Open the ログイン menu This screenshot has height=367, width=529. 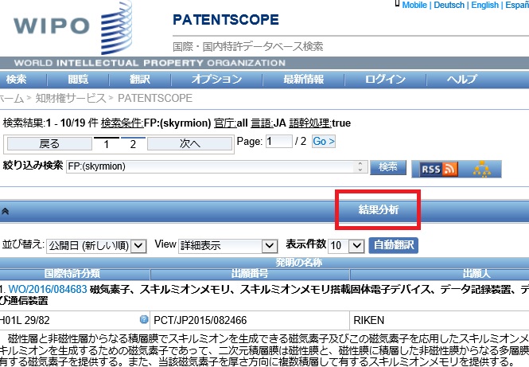pyautogui.click(x=385, y=80)
